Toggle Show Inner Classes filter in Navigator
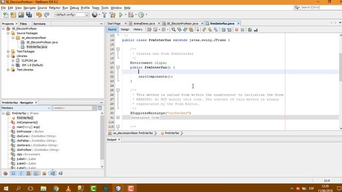342x192 pixels. [x=36, y=173]
